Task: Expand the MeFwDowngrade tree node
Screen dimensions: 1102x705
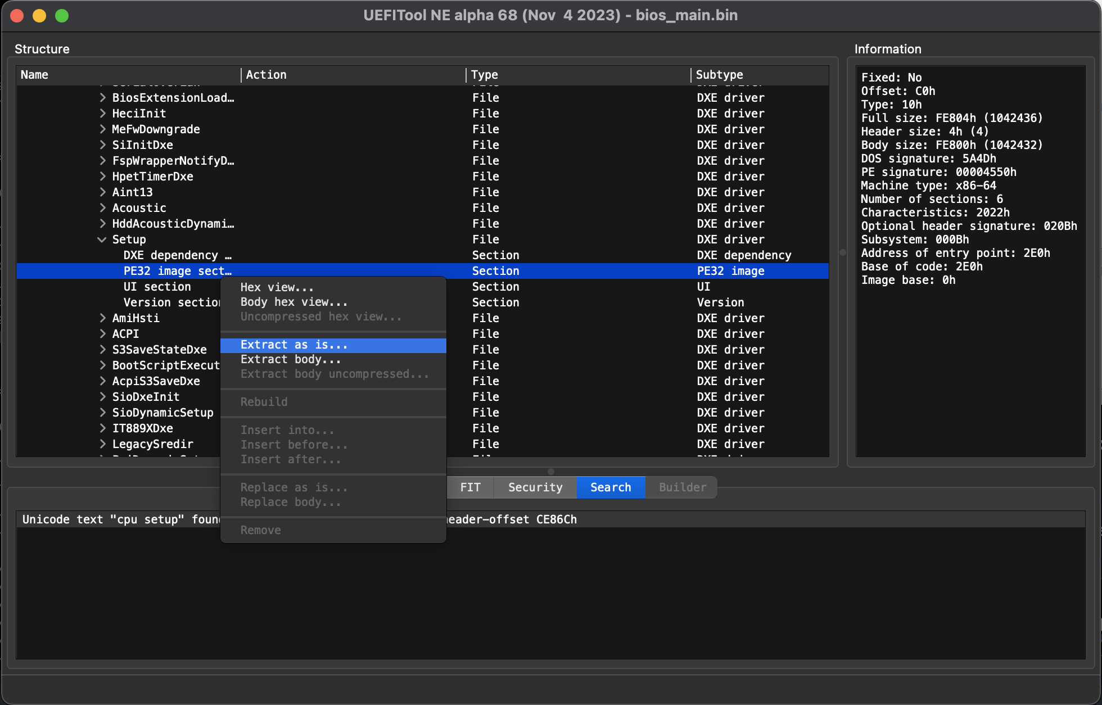Action: 102,129
